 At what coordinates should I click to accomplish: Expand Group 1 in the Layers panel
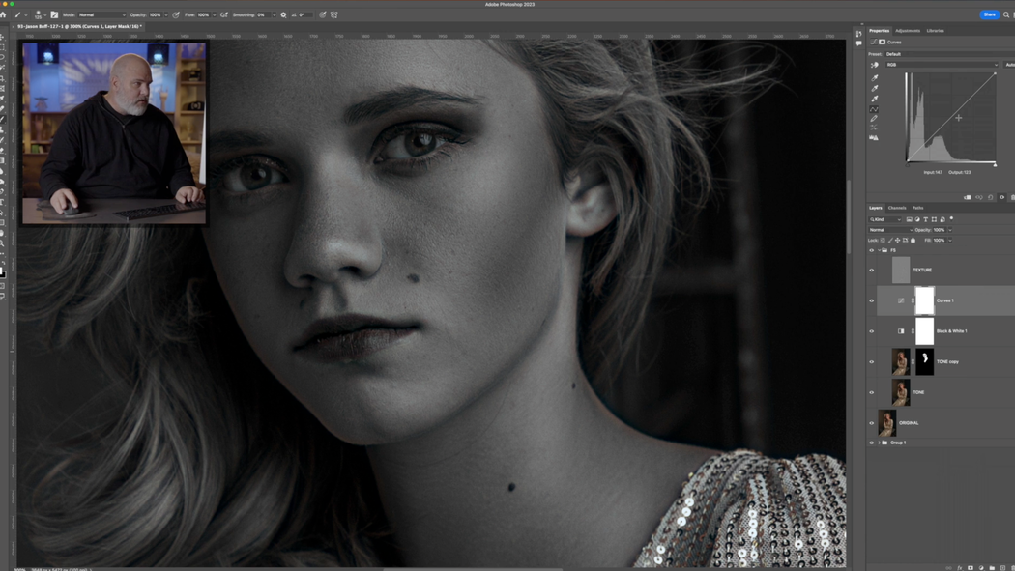coord(880,443)
